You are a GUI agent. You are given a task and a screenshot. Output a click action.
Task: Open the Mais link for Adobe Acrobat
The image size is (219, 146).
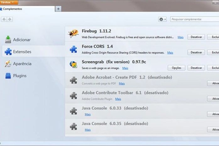(122, 84)
